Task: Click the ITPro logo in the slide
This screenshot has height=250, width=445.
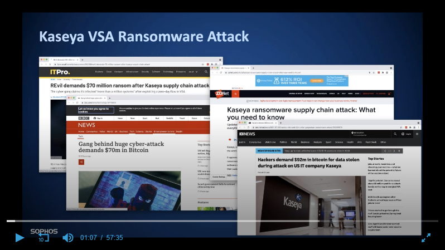Action: click(x=60, y=72)
